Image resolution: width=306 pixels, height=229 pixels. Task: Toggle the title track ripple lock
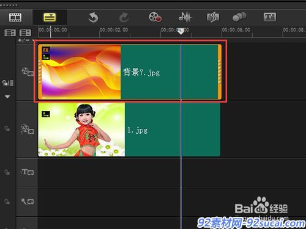click(x=7, y=172)
